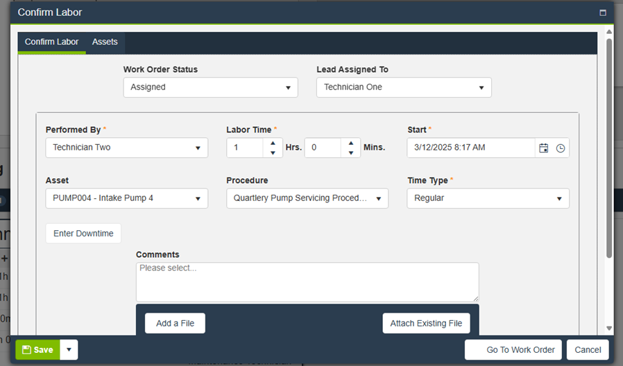The height and width of the screenshot is (366, 623).
Task: Increase the Labor Time hours value
Action: (273, 143)
